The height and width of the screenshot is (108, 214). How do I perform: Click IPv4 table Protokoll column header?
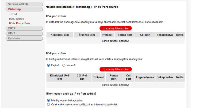[108, 35]
